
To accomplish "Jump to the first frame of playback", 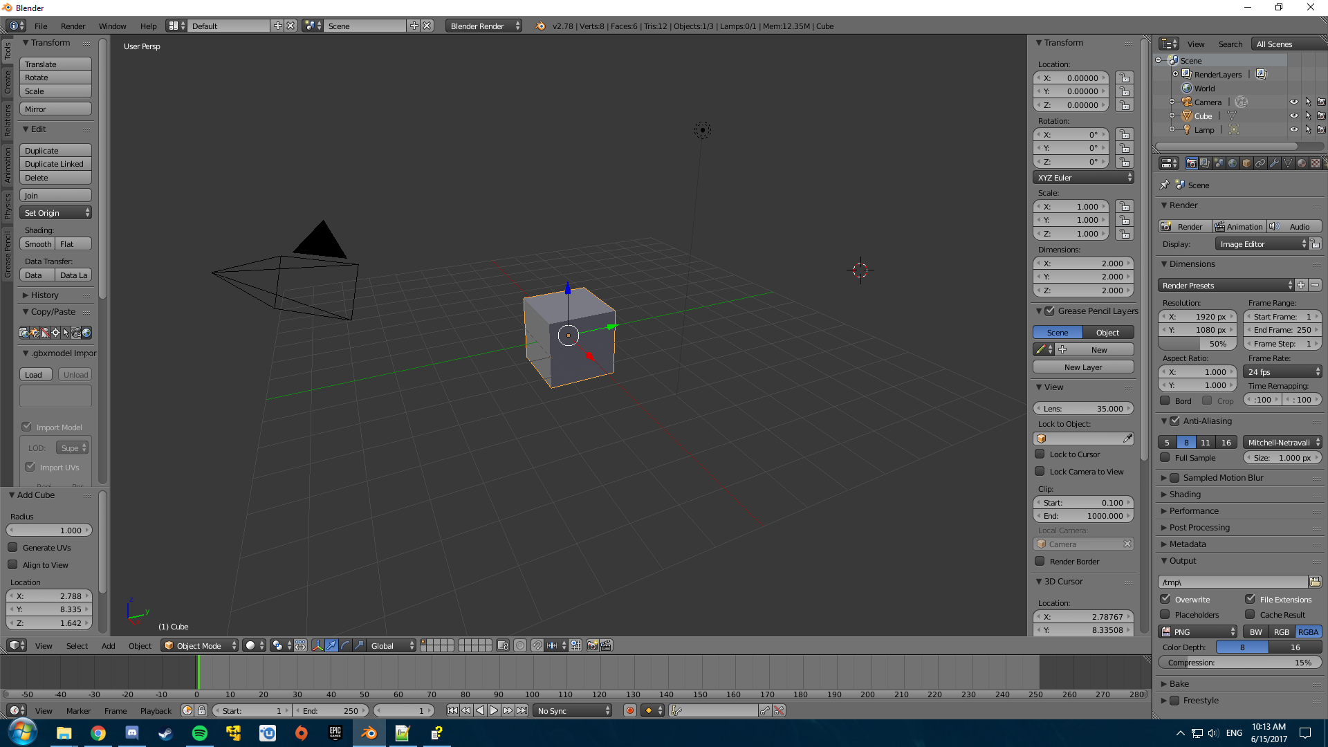I will coord(452,710).
